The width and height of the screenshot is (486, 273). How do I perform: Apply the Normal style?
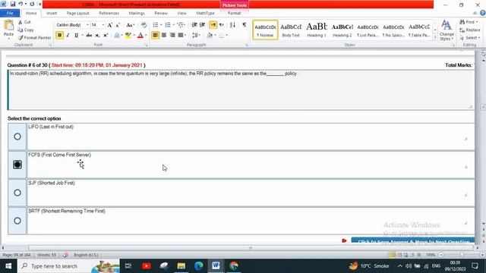point(265,30)
